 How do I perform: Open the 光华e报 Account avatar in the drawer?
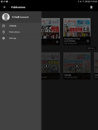tap(6, 17)
